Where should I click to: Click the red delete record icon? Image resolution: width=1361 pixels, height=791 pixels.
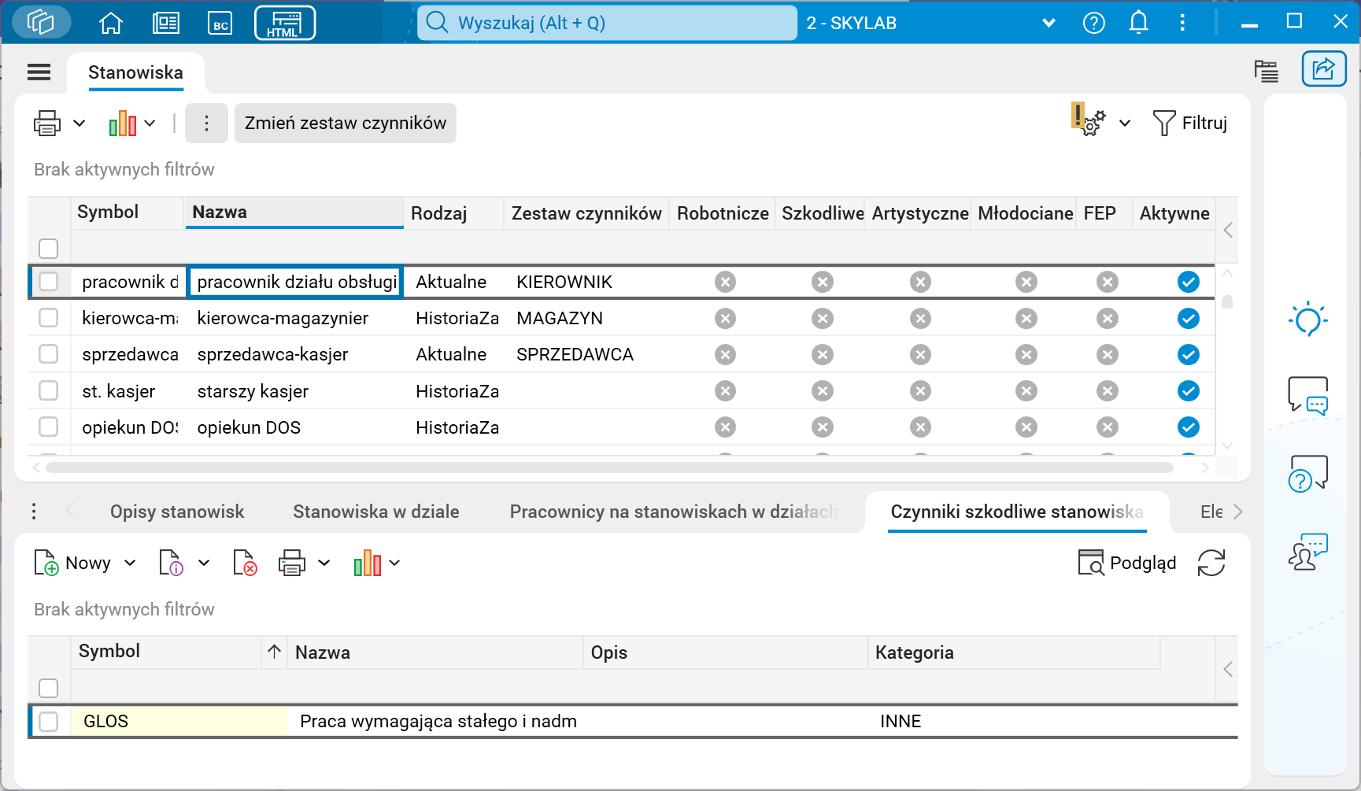244,562
